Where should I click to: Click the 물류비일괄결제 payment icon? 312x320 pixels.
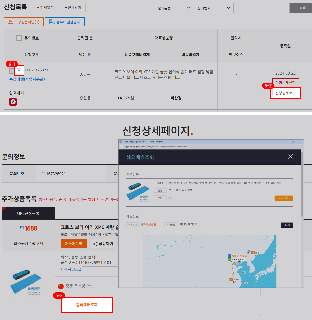pyautogui.click(x=52, y=22)
